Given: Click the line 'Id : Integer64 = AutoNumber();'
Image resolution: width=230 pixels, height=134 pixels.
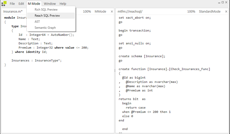Looking at the screenshot, I should point(46,35).
